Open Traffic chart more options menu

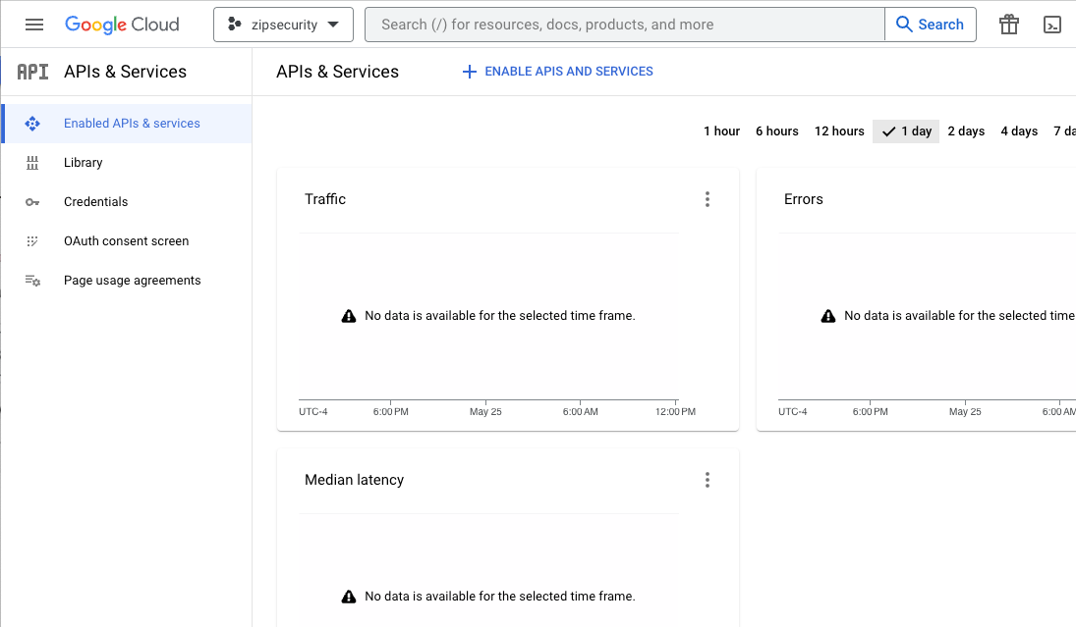[x=707, y=199]
